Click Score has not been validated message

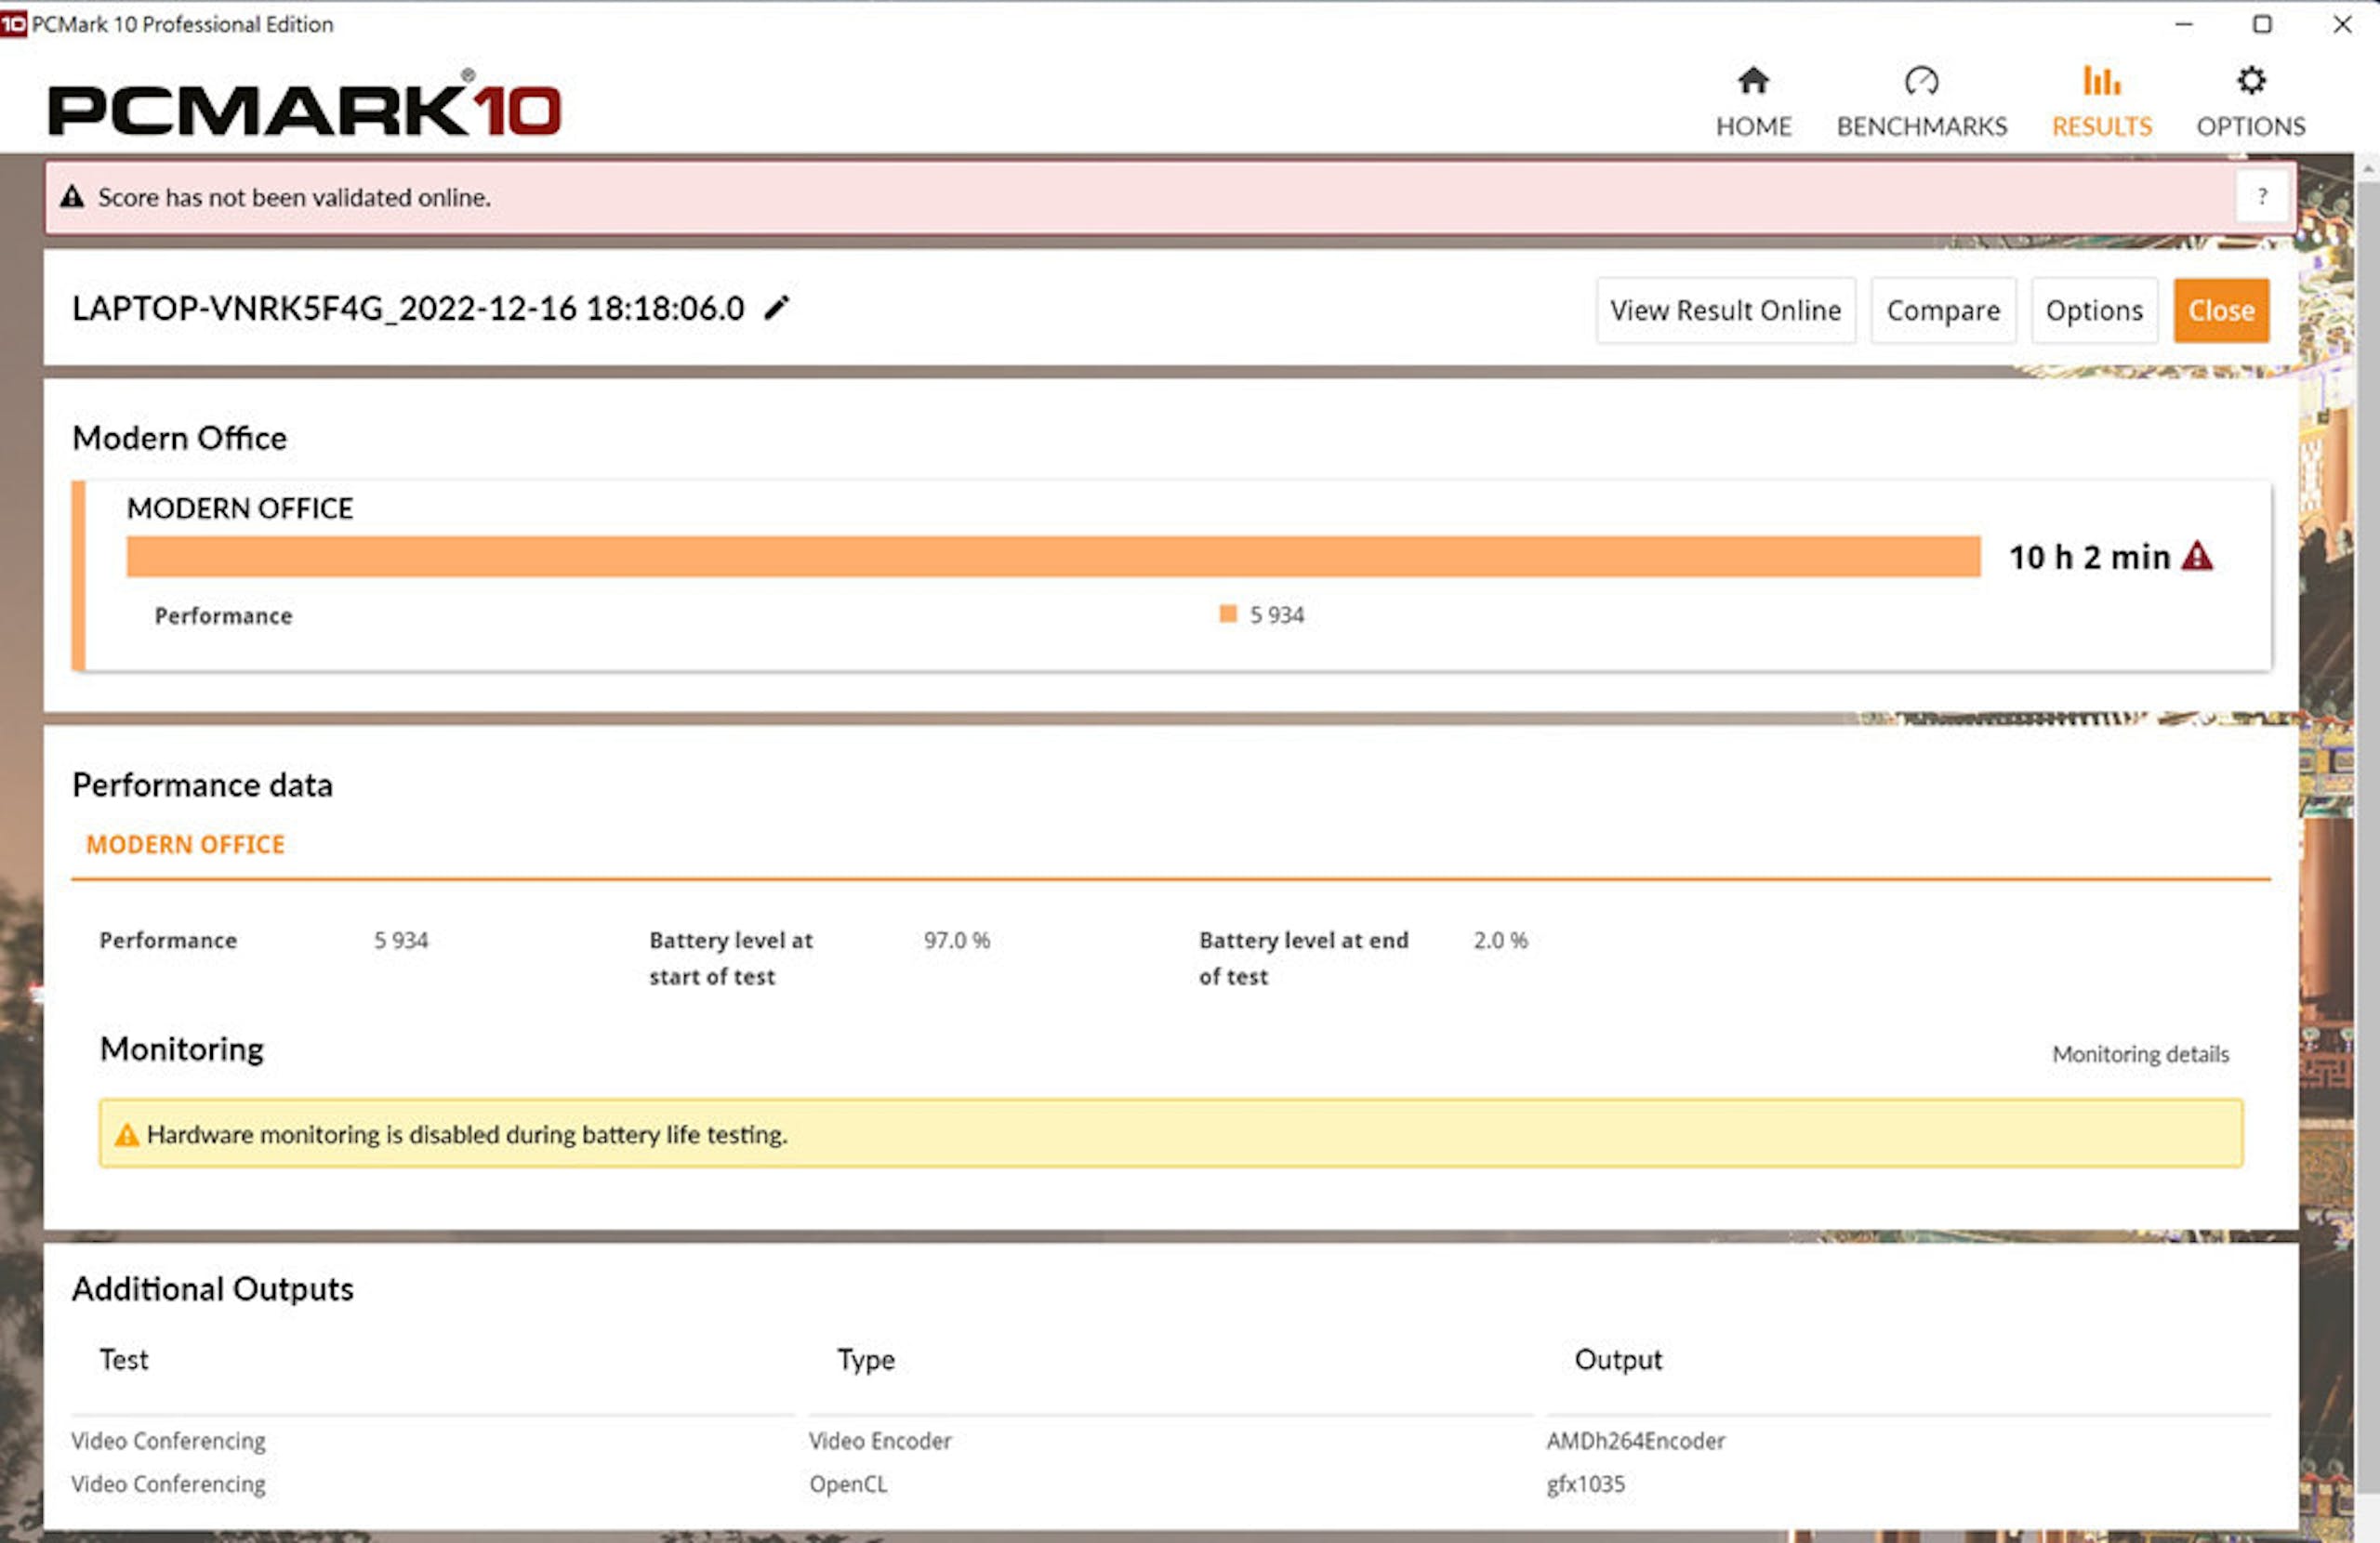[x=294, y=197]
